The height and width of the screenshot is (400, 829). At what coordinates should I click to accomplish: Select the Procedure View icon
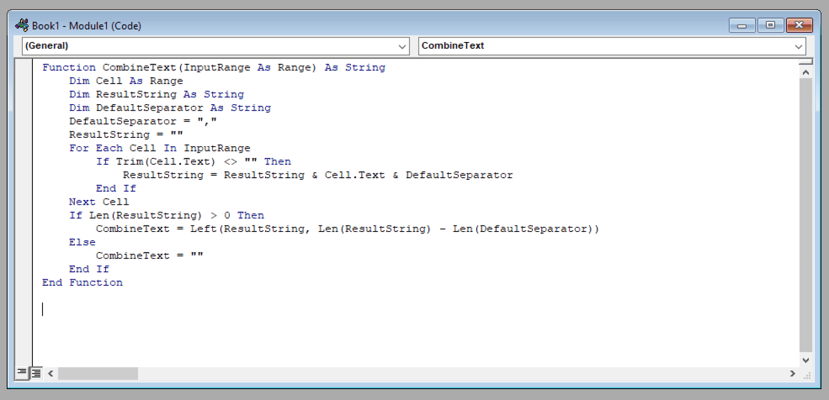coord(21,373)
